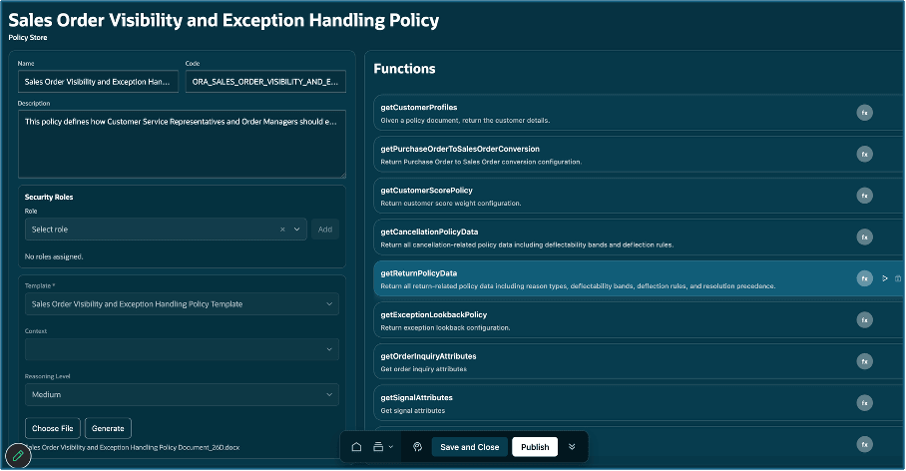Open the stacked pages icon in the bottom toolbar
Image resolution: width=906 pixels, height=471 pixels.
tap(378, 447)
